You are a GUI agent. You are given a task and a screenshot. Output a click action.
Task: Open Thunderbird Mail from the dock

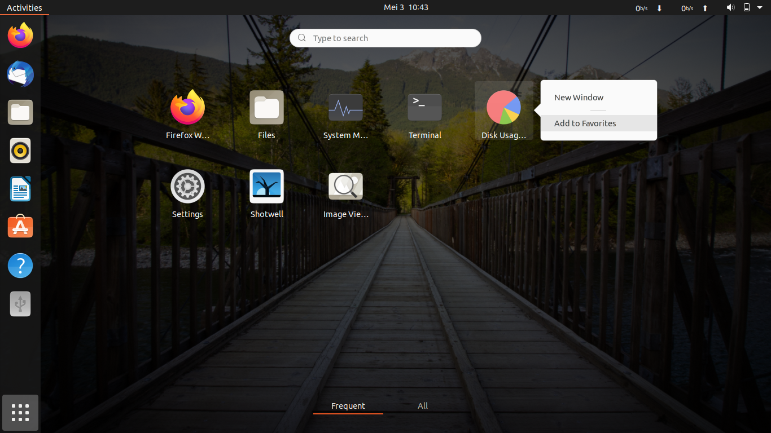20,74
